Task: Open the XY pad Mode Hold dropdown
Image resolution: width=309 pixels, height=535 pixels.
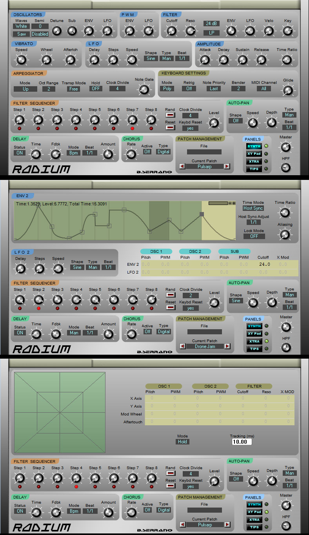Action: [x=183, y=442]
